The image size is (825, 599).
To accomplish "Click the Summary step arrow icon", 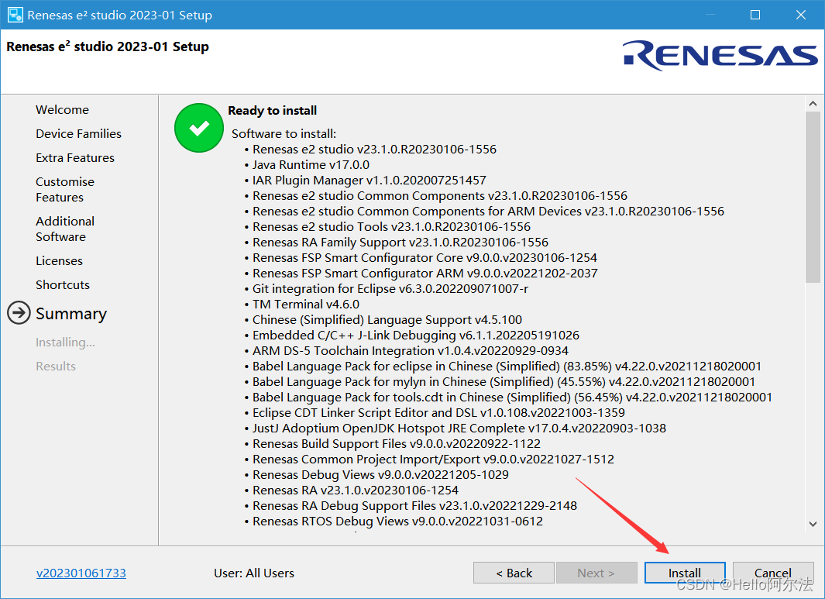I will click(x=19, y=313).
